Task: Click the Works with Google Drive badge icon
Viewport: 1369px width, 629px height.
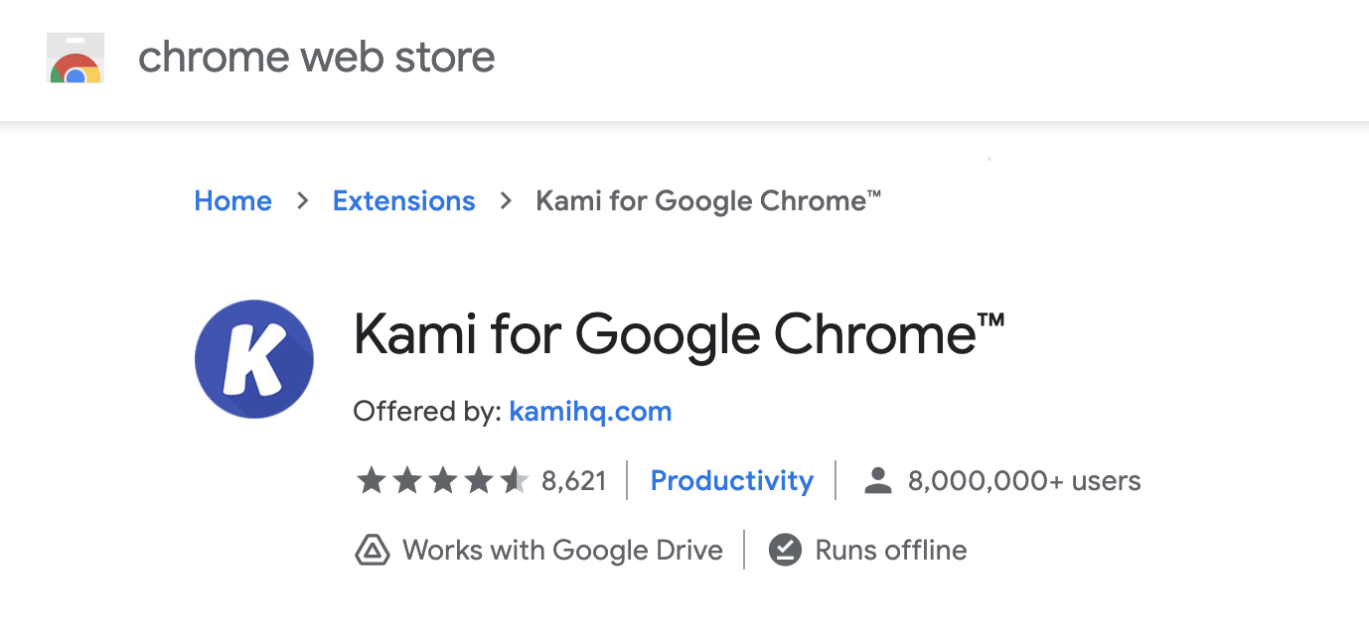Action: pyautogui.click(x=372, y=550)
